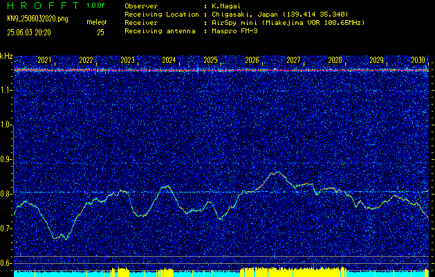Click the timestamp 25.06.03 20:20
The image size is (435, 277).
point(29,33)
